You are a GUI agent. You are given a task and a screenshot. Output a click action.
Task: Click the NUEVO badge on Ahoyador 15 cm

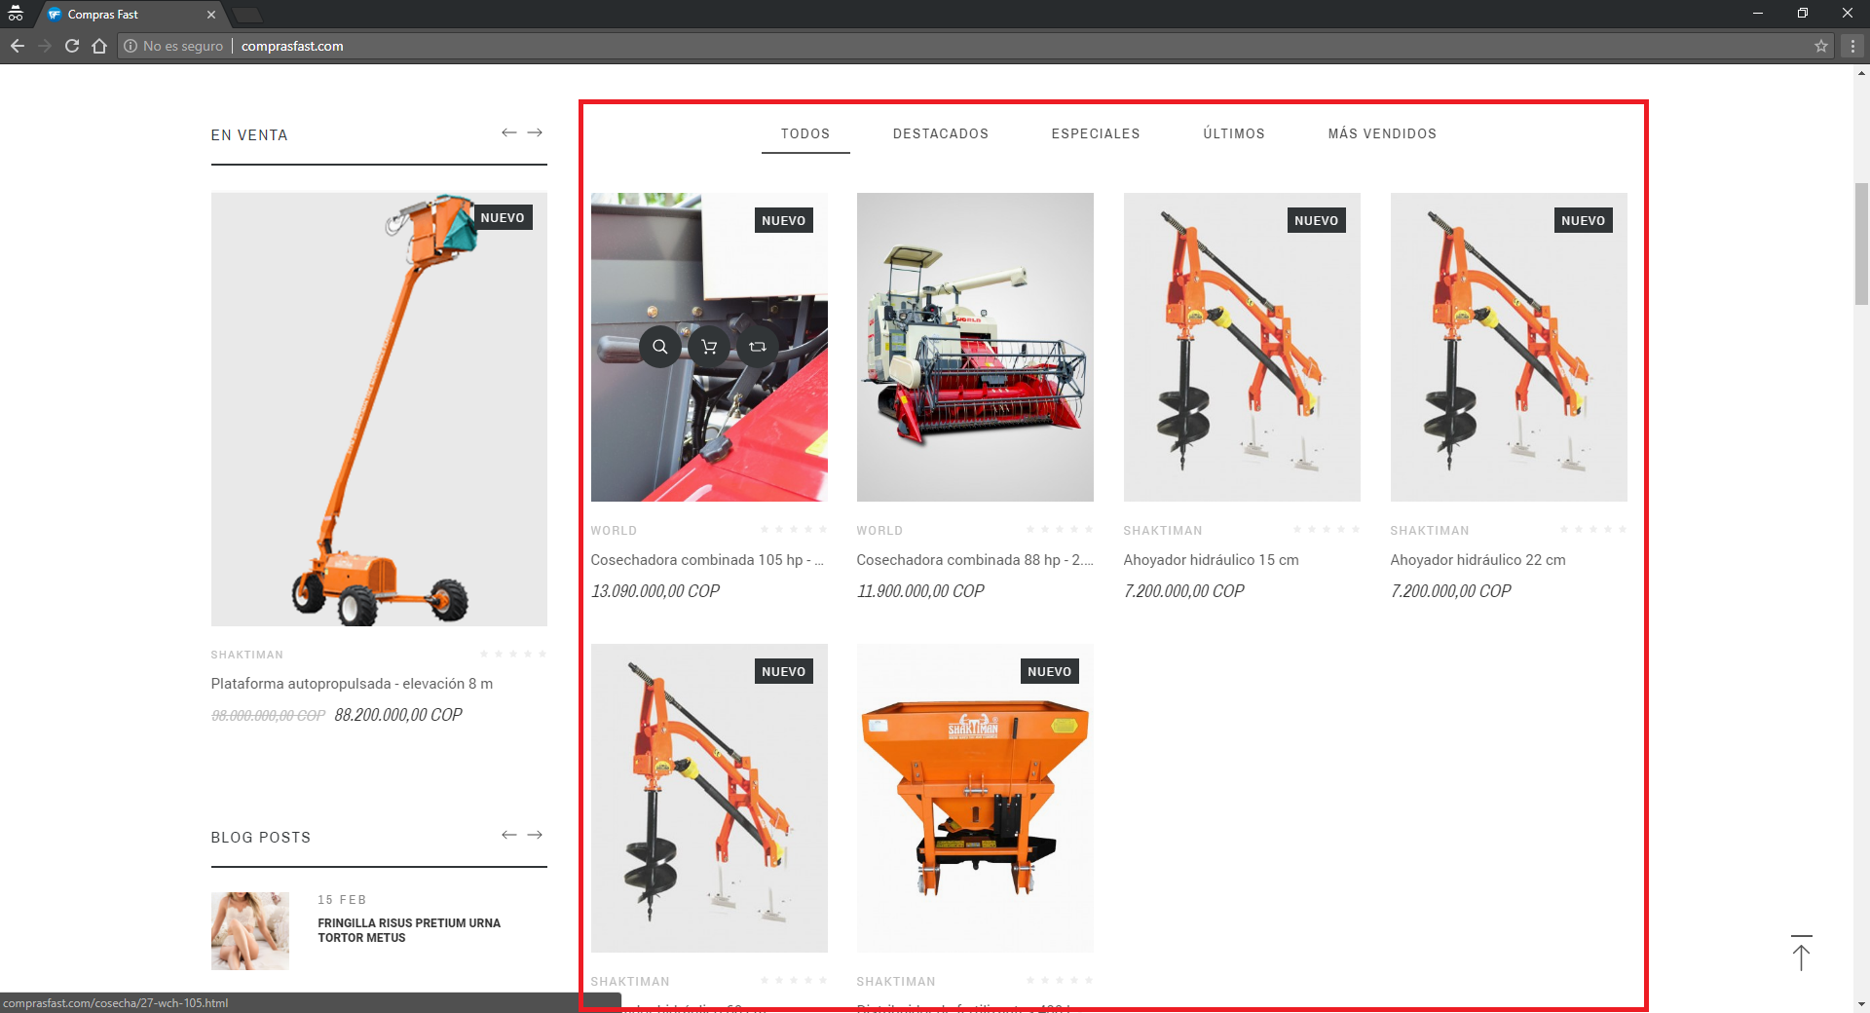(1317, 220)
